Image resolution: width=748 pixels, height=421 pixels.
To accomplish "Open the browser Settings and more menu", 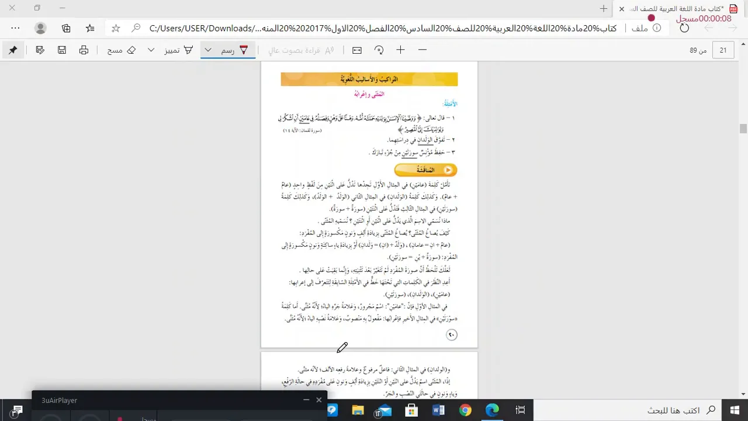I will [x=15, y=28].
